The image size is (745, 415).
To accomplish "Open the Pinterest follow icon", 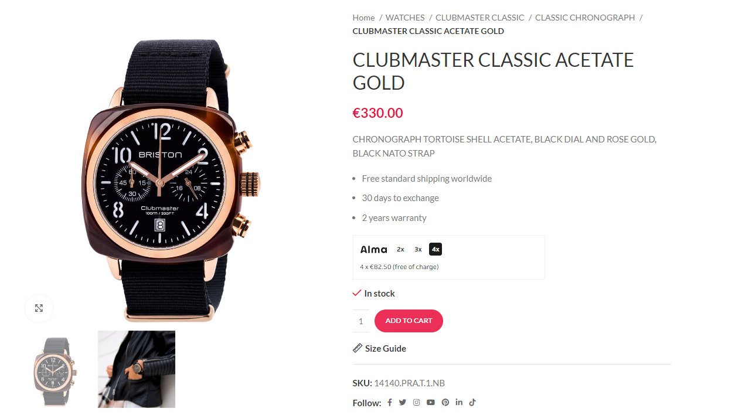I will click(445, 403).
